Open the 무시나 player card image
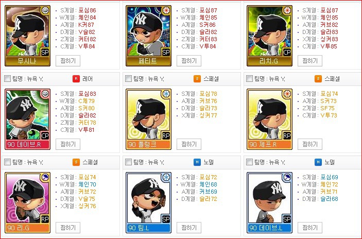362x239 pixels. click(x=27, y=36)
